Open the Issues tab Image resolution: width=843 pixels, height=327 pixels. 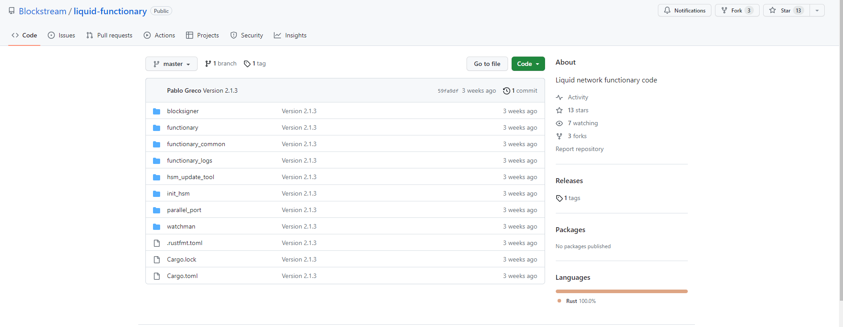(62, 35)
